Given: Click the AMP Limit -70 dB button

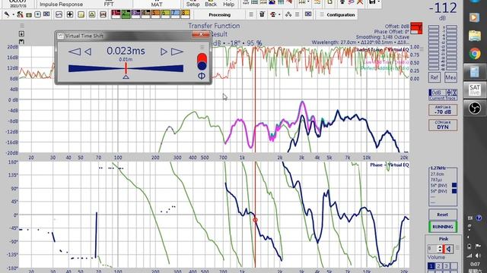Looking at the screenshot, I should point(443,110).
